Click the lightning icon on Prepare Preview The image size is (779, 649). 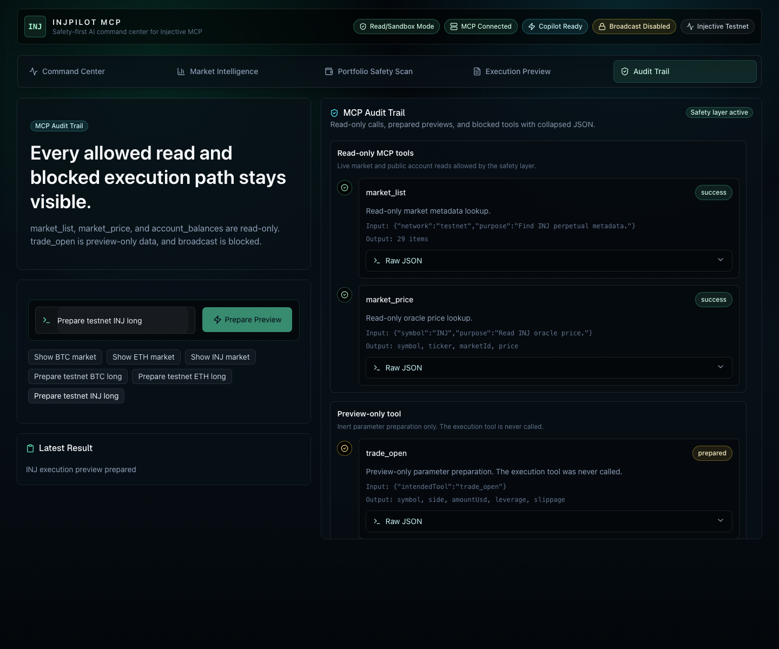pyautogui.click(x=217, y=320)
